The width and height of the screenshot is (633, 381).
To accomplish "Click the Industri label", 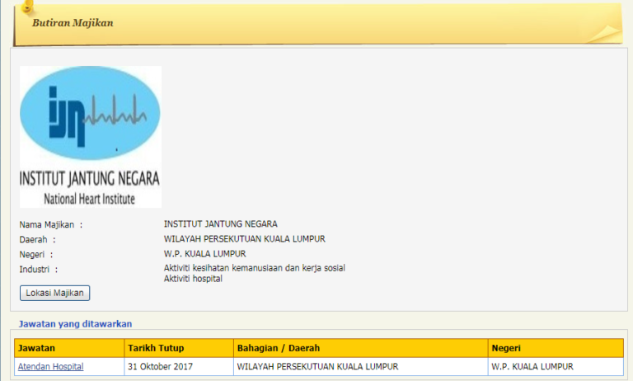I will point(39,270).
